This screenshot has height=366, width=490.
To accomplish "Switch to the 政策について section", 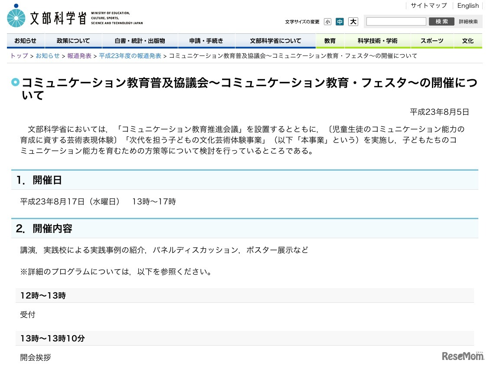I will pos(72,40).
